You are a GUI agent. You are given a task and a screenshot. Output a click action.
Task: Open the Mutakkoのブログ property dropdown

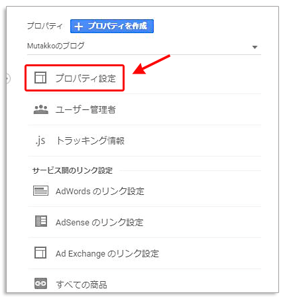click(x=144, y=46)
